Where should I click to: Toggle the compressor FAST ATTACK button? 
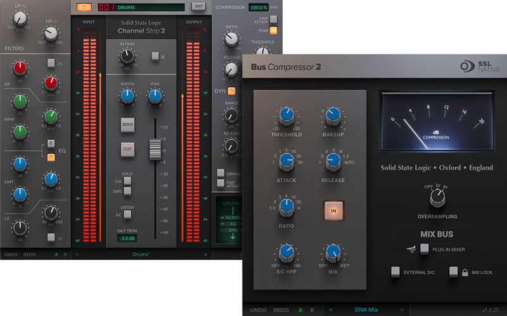274,20
